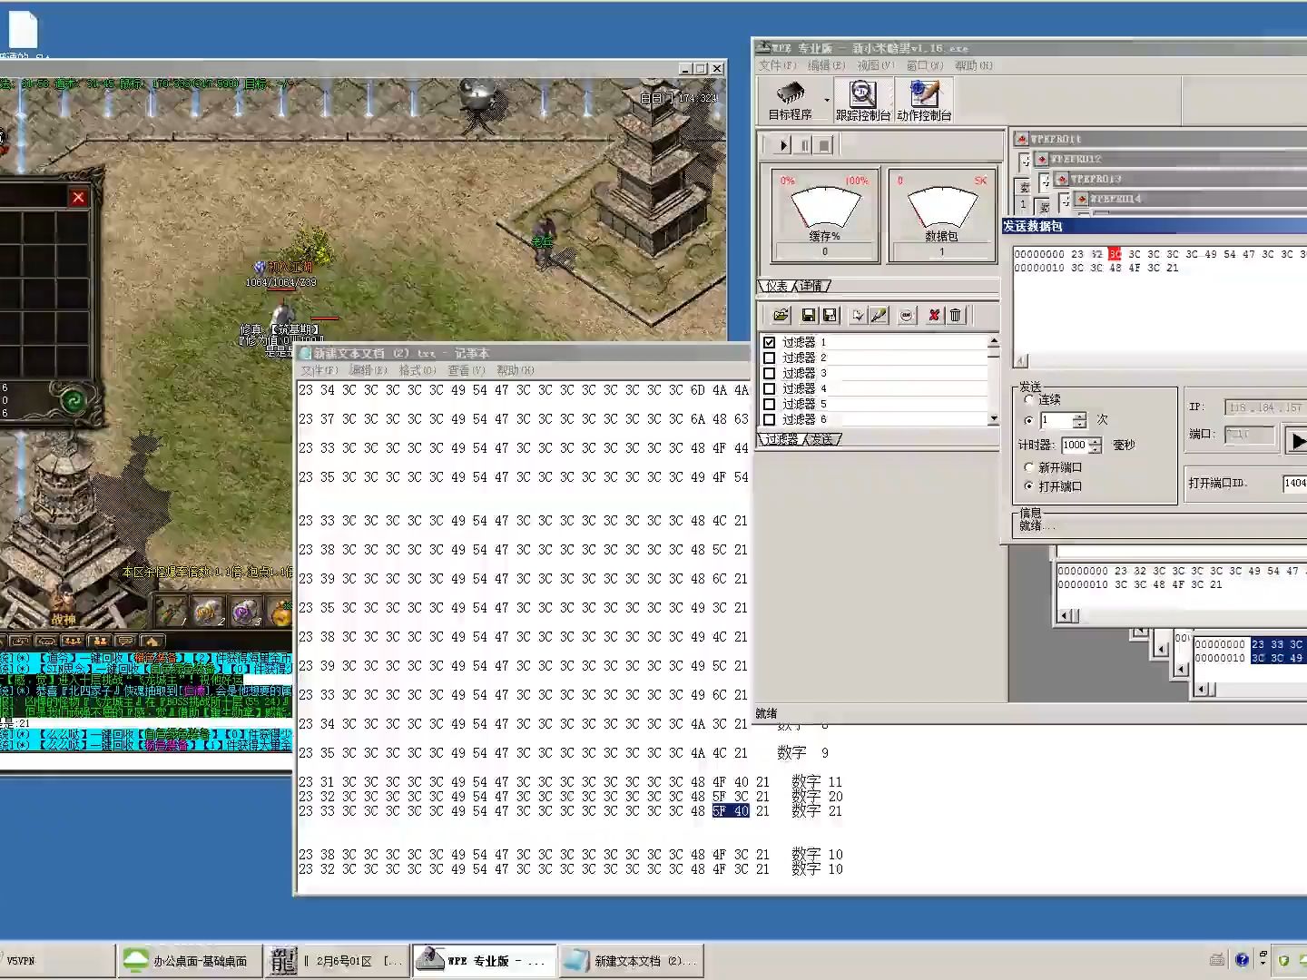The width and height of the screenshot is (1307, 980).
Task: Toggle checkbox for 过滤器 1
Action: (769, 342)
